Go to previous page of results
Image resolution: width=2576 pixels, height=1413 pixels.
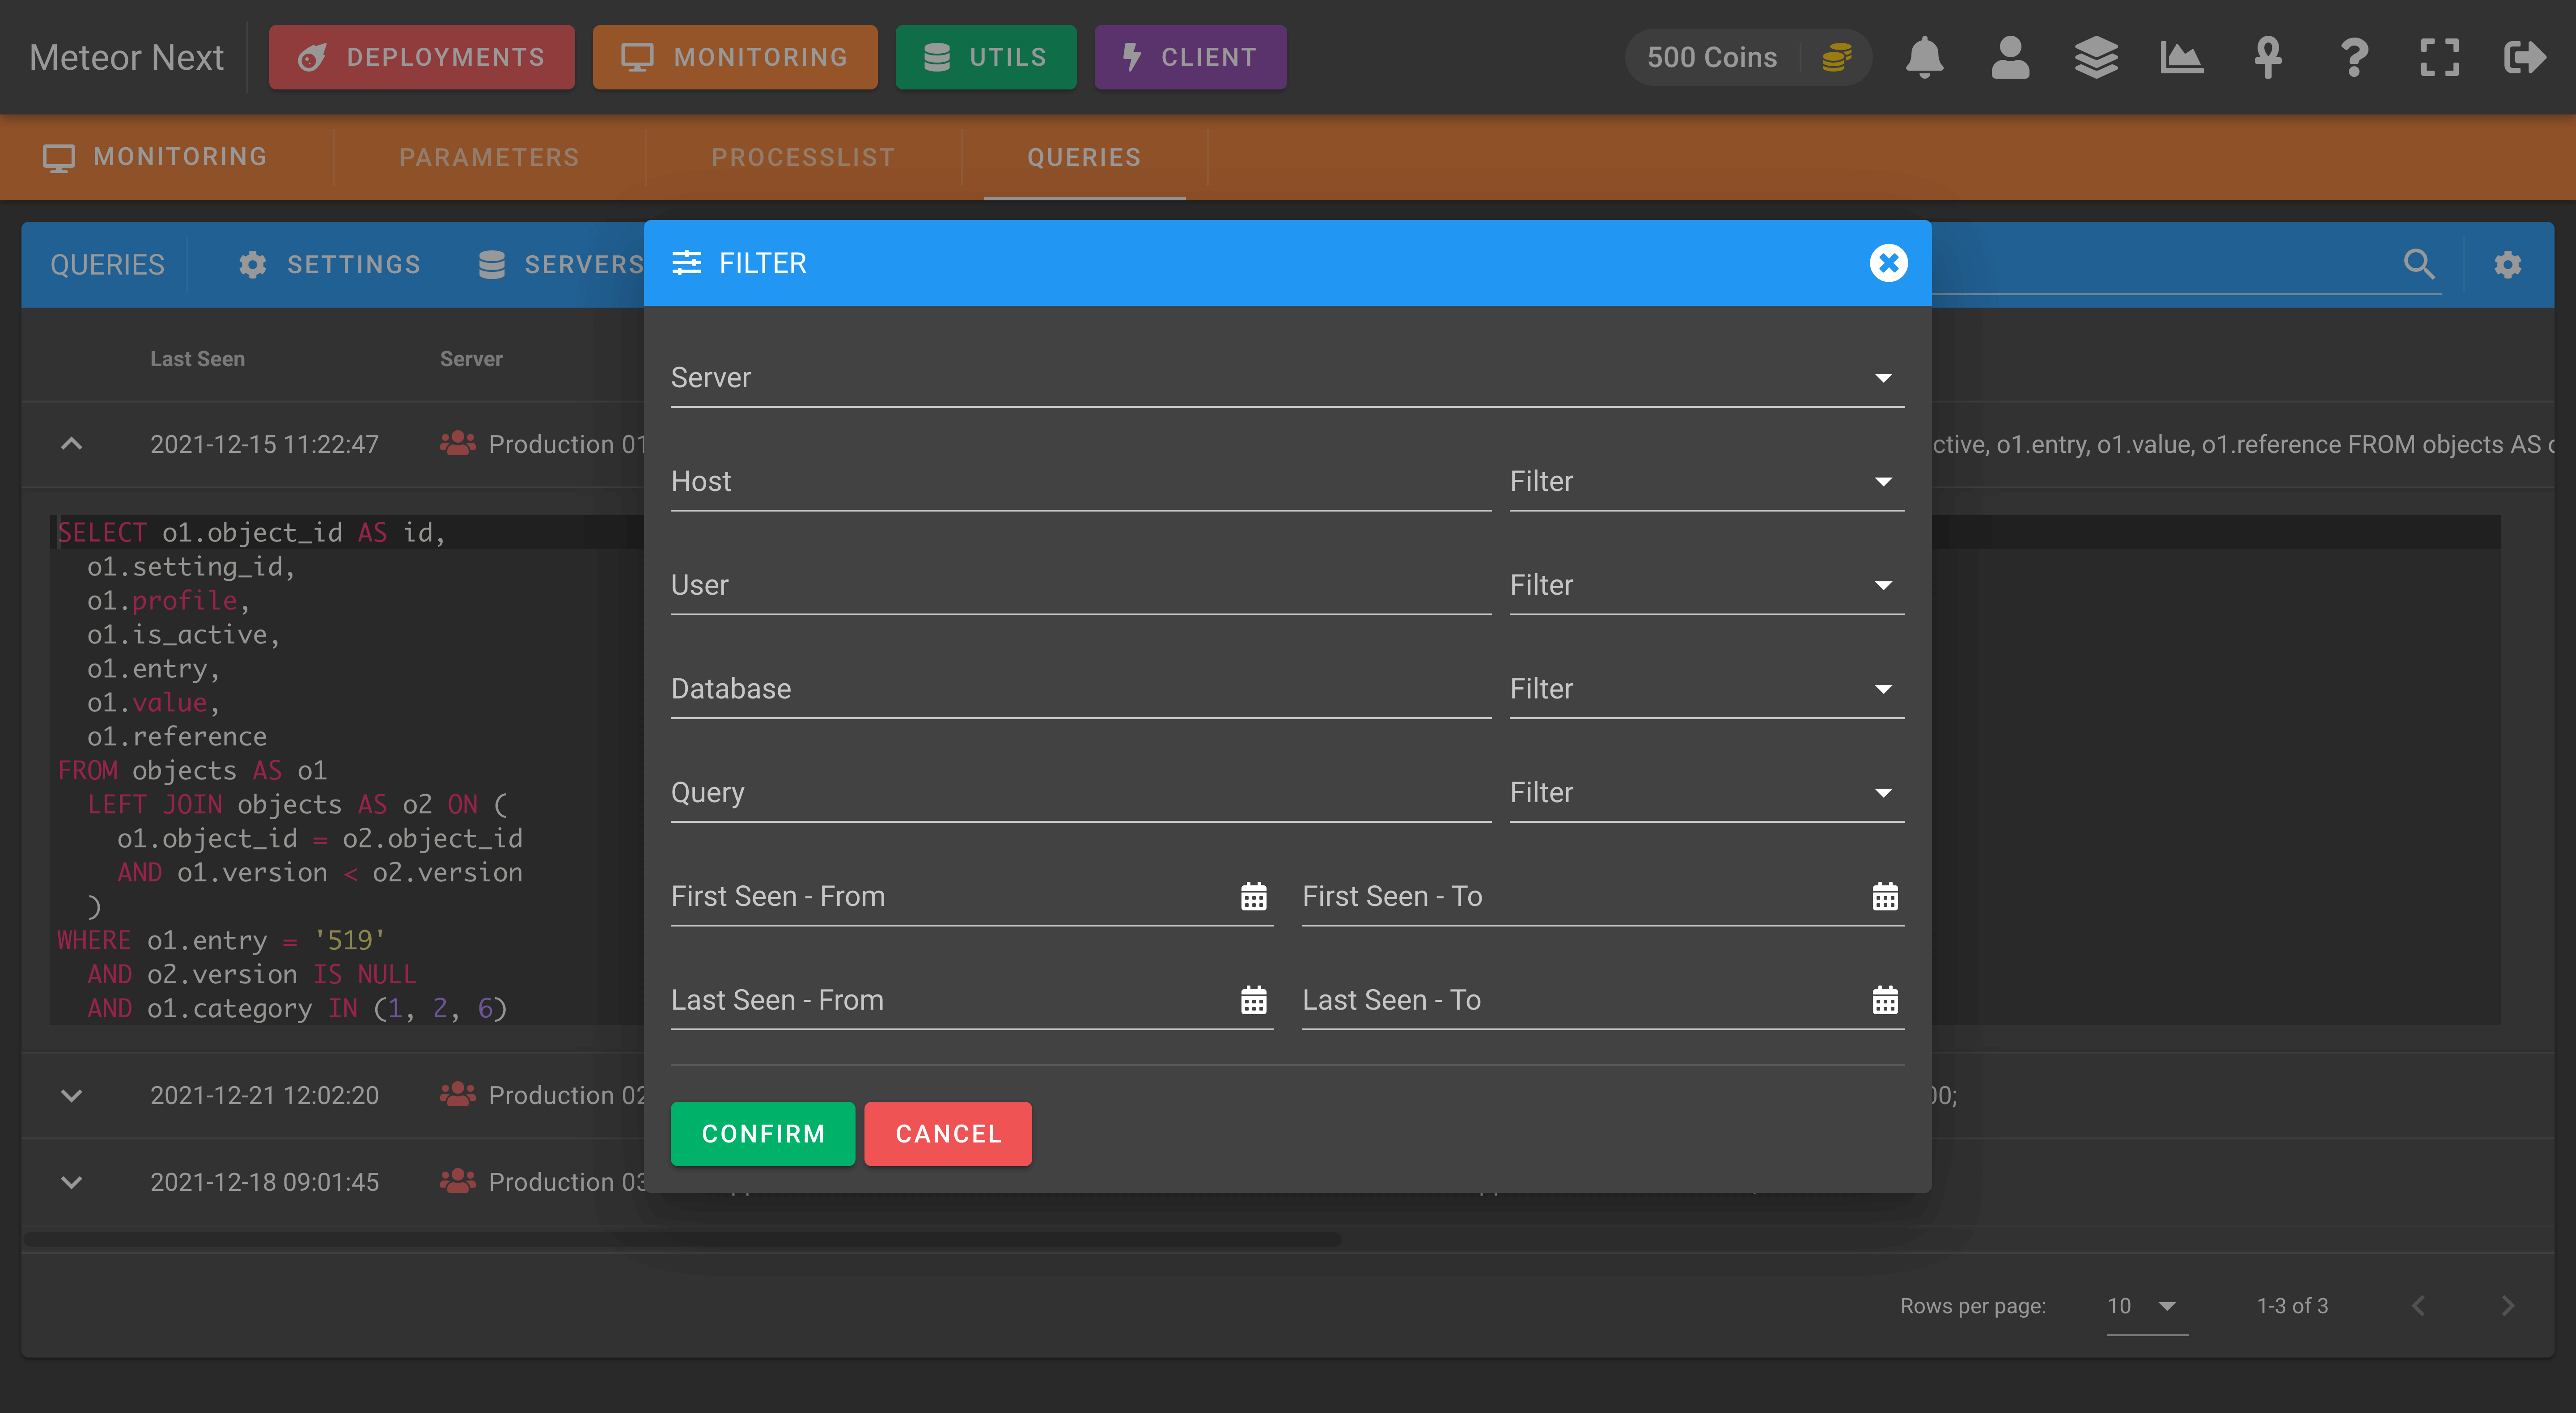[x=2418, y=1306]
